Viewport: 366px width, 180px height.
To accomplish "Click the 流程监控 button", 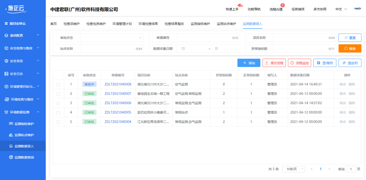I will 300,63.
